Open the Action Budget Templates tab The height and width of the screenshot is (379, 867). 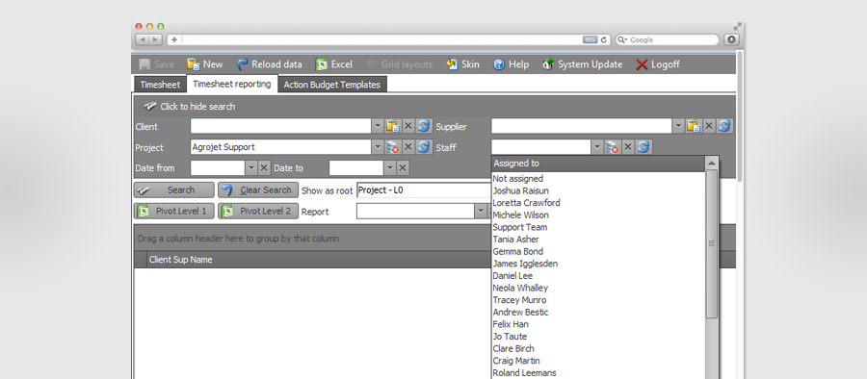[331, 85]
